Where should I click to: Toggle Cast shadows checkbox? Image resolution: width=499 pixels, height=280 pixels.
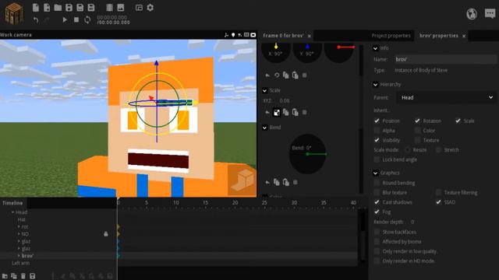coord(377,202)
